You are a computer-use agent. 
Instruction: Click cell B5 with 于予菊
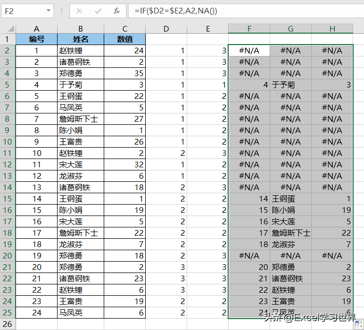[x=80, y=84]
